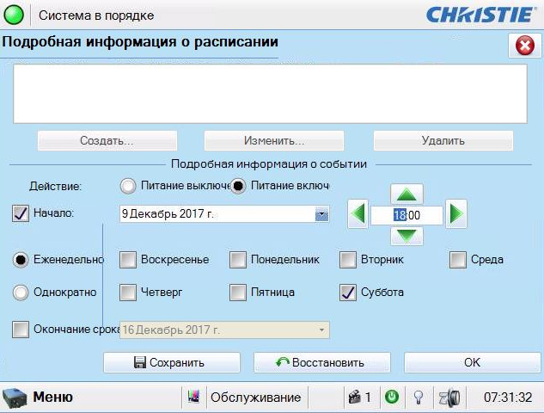Click the Восстановить button
The height and width of the screenshot is (413, 544).
[321, 362]
